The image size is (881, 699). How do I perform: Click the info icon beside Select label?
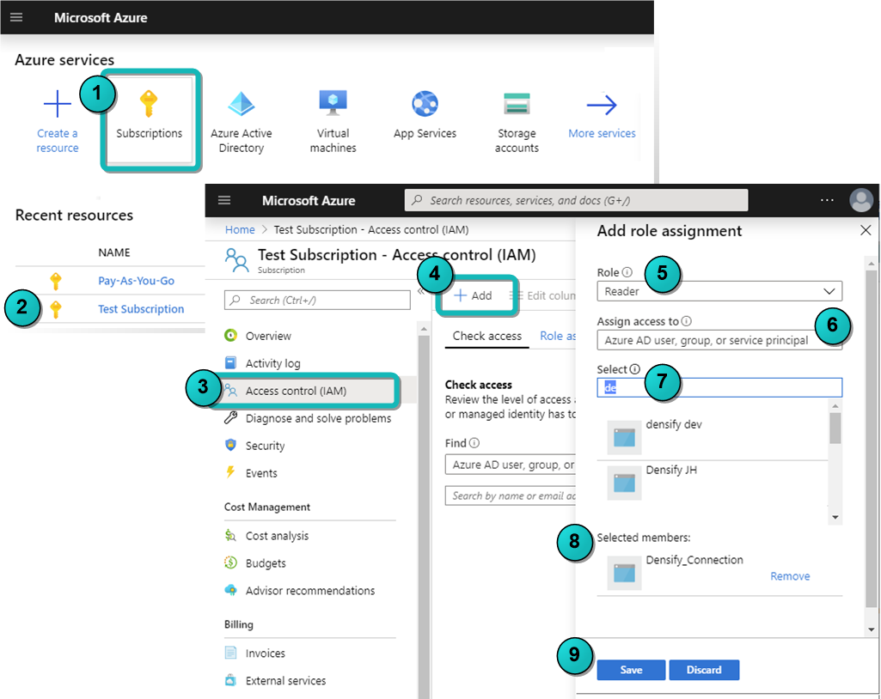[x=635, y=369]
